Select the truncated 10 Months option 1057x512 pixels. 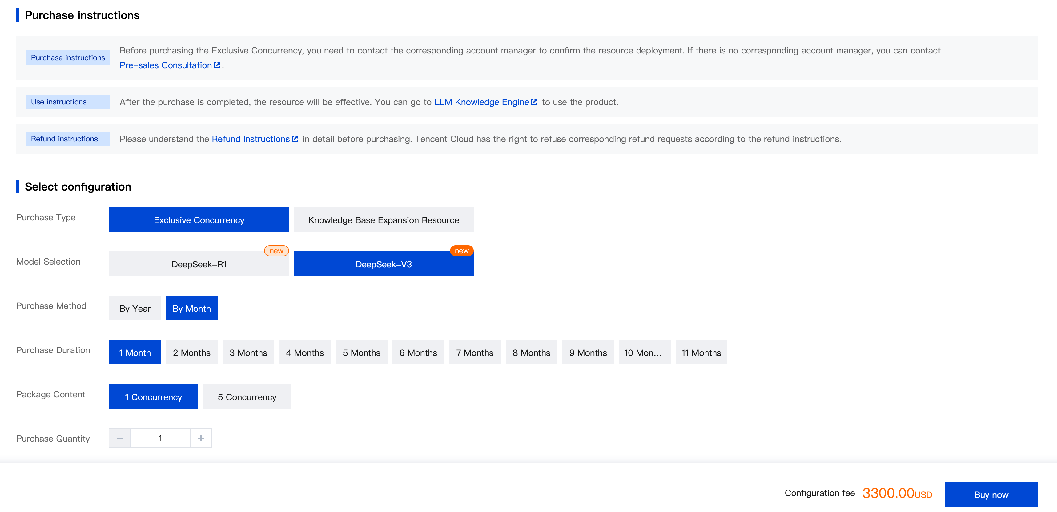click(644, 353)
